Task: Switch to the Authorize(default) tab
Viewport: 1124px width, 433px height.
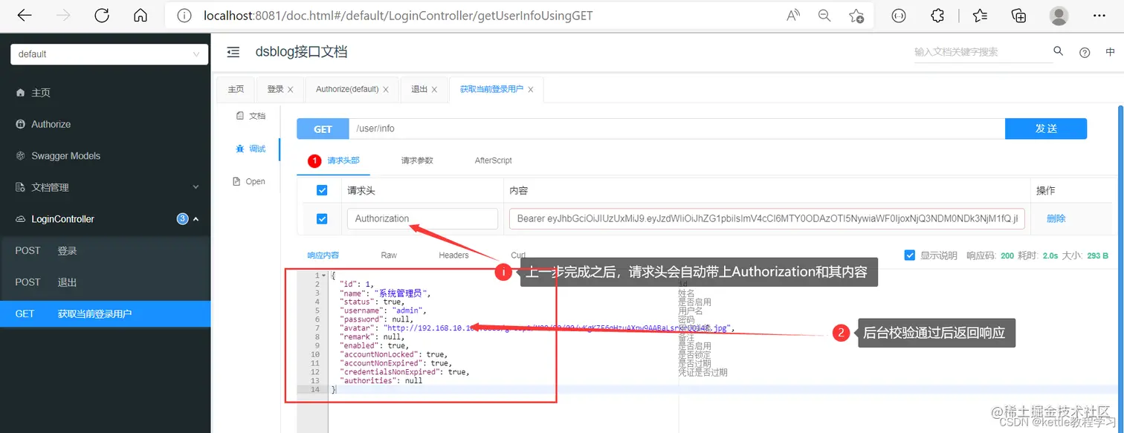Action: pyautogui.click(x=347, y=89)
